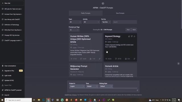This screenshot has width=182, height=102.
Task: Click comments icon on Keyword Strategy card
Action: click(116, 59)
